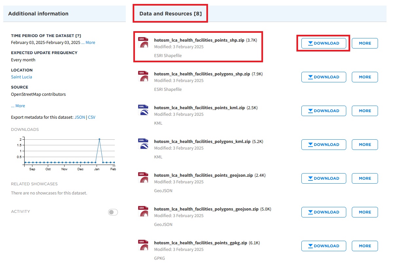The image size is (397, 264).
Task: Open hotosm_lca_health_facilities_polygons_geojson.zip file name
Action: coord(206,209)
